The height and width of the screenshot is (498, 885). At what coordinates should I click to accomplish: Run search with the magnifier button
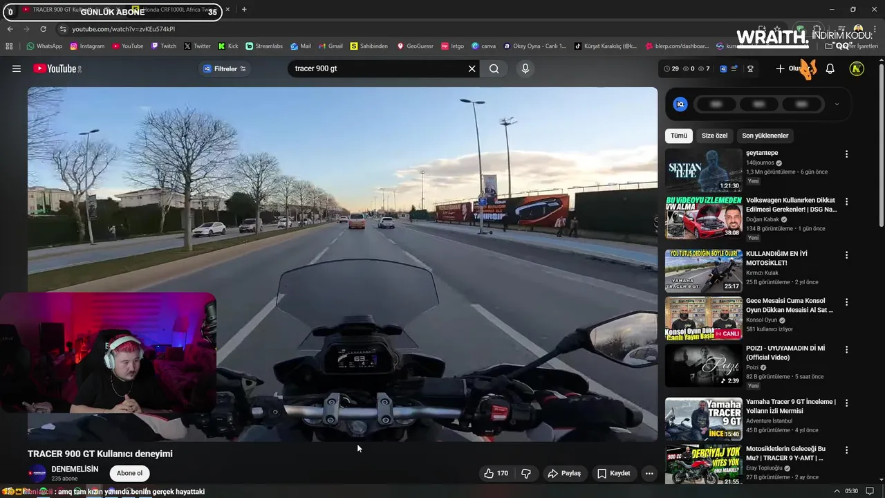[494, 68]
